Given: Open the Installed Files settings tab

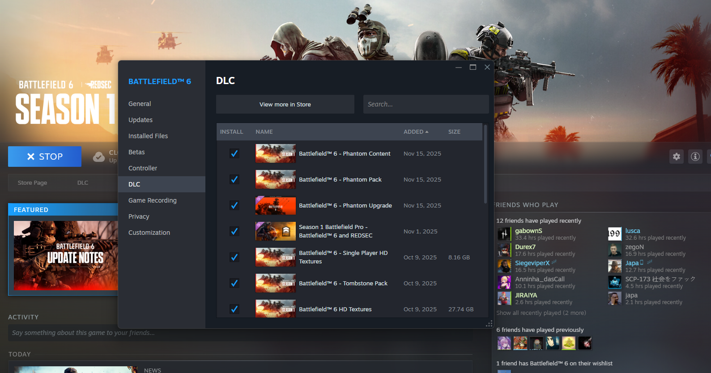Looking at the screenshot, I should tap(148, 136).
